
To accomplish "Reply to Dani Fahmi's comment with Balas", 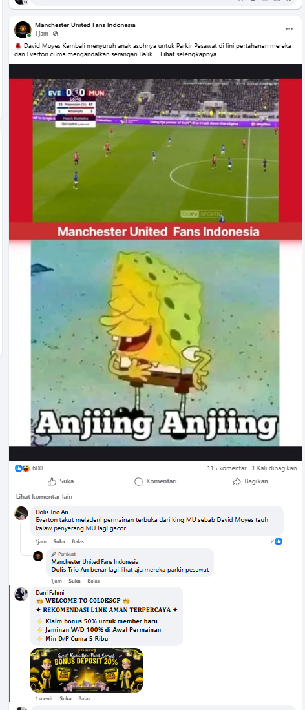I will coord(84,698).
